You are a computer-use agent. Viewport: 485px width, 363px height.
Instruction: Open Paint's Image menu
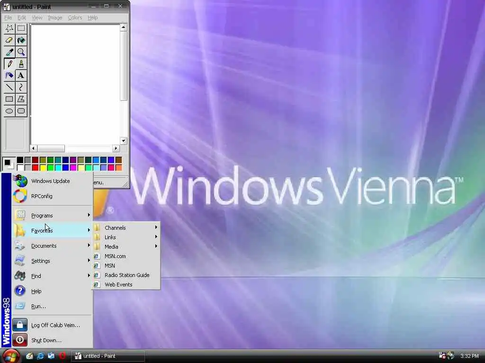55,17
